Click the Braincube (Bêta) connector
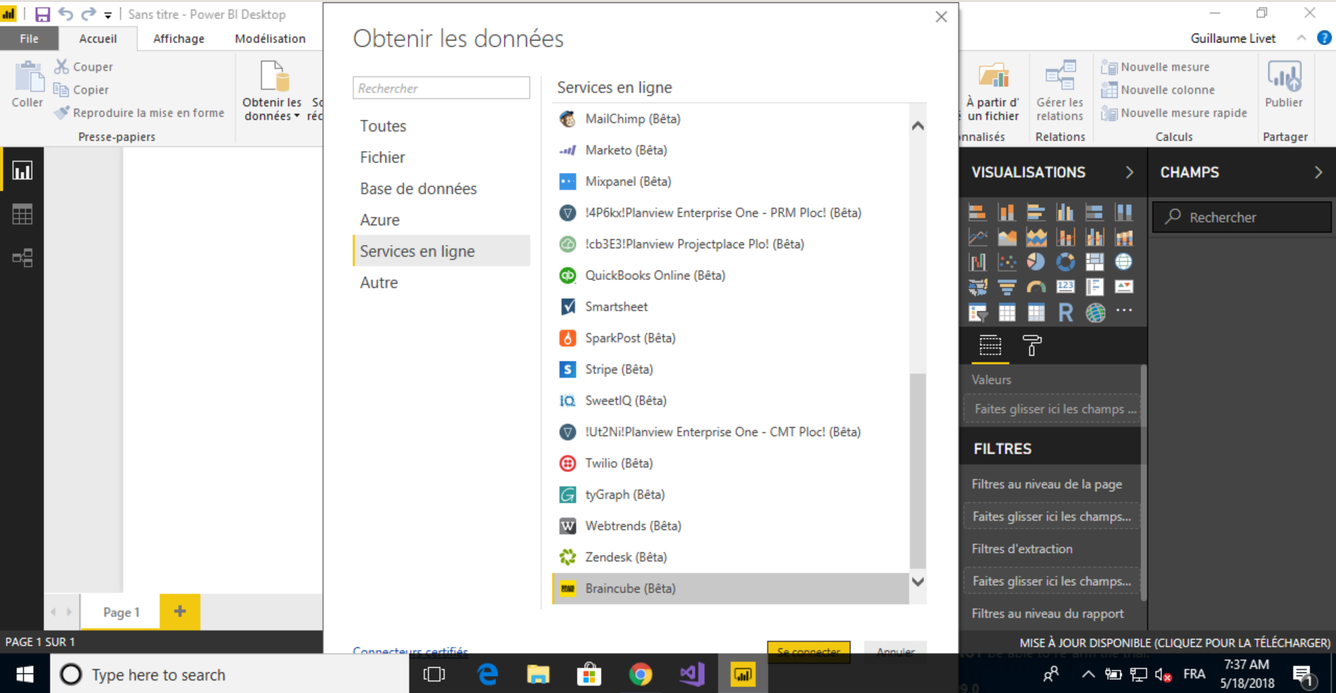1336x693 pixels. (x=630, y=589)
